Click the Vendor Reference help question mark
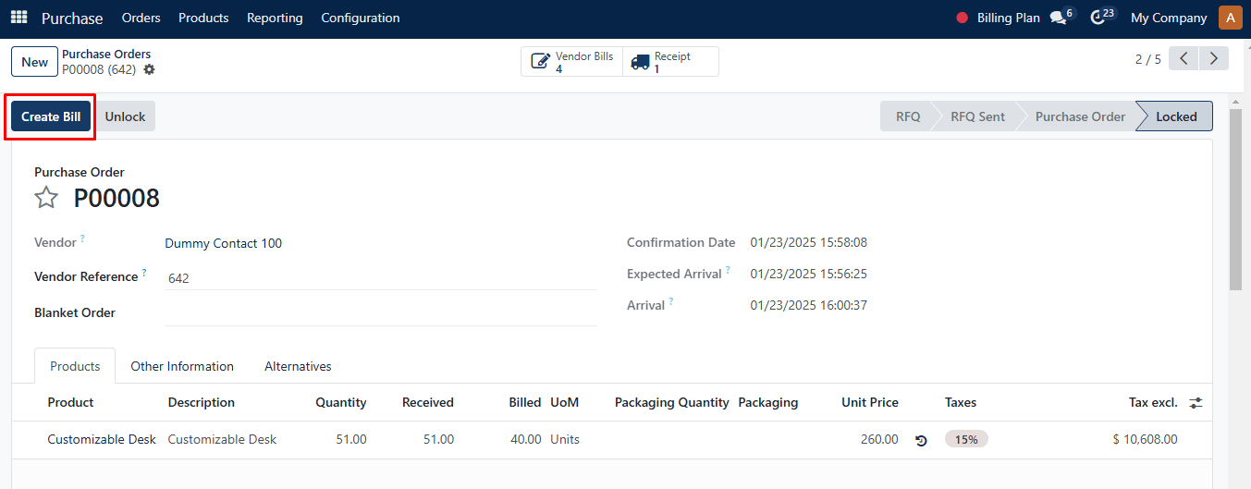The image size is (1251, 489). point(144,273)
